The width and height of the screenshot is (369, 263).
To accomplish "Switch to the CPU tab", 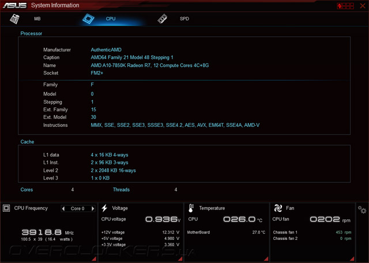I will 111,18.
